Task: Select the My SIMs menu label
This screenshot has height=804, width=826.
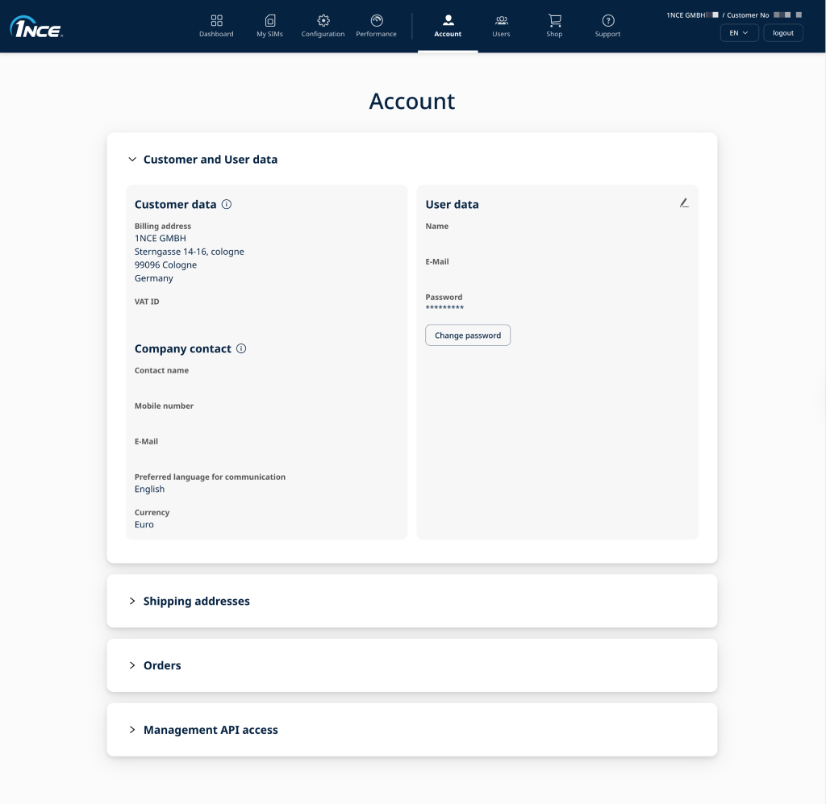Action: (269, 34)
